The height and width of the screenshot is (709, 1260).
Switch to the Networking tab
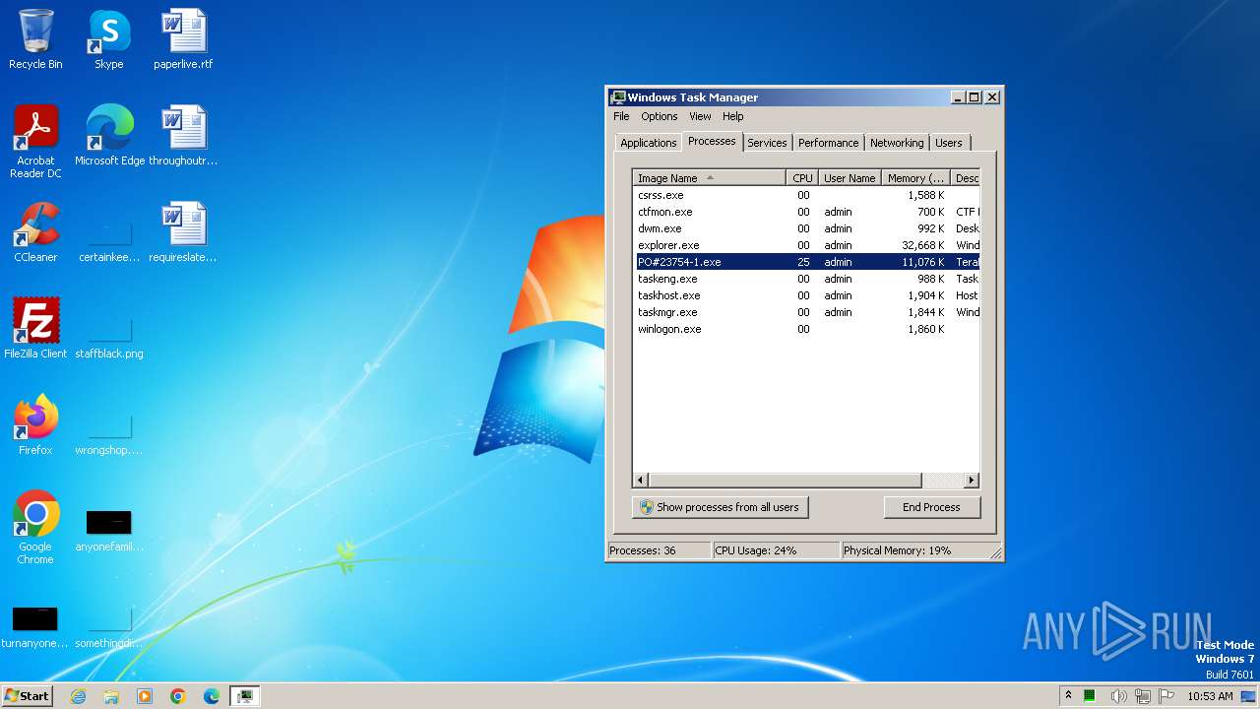[x=897, y=143]
